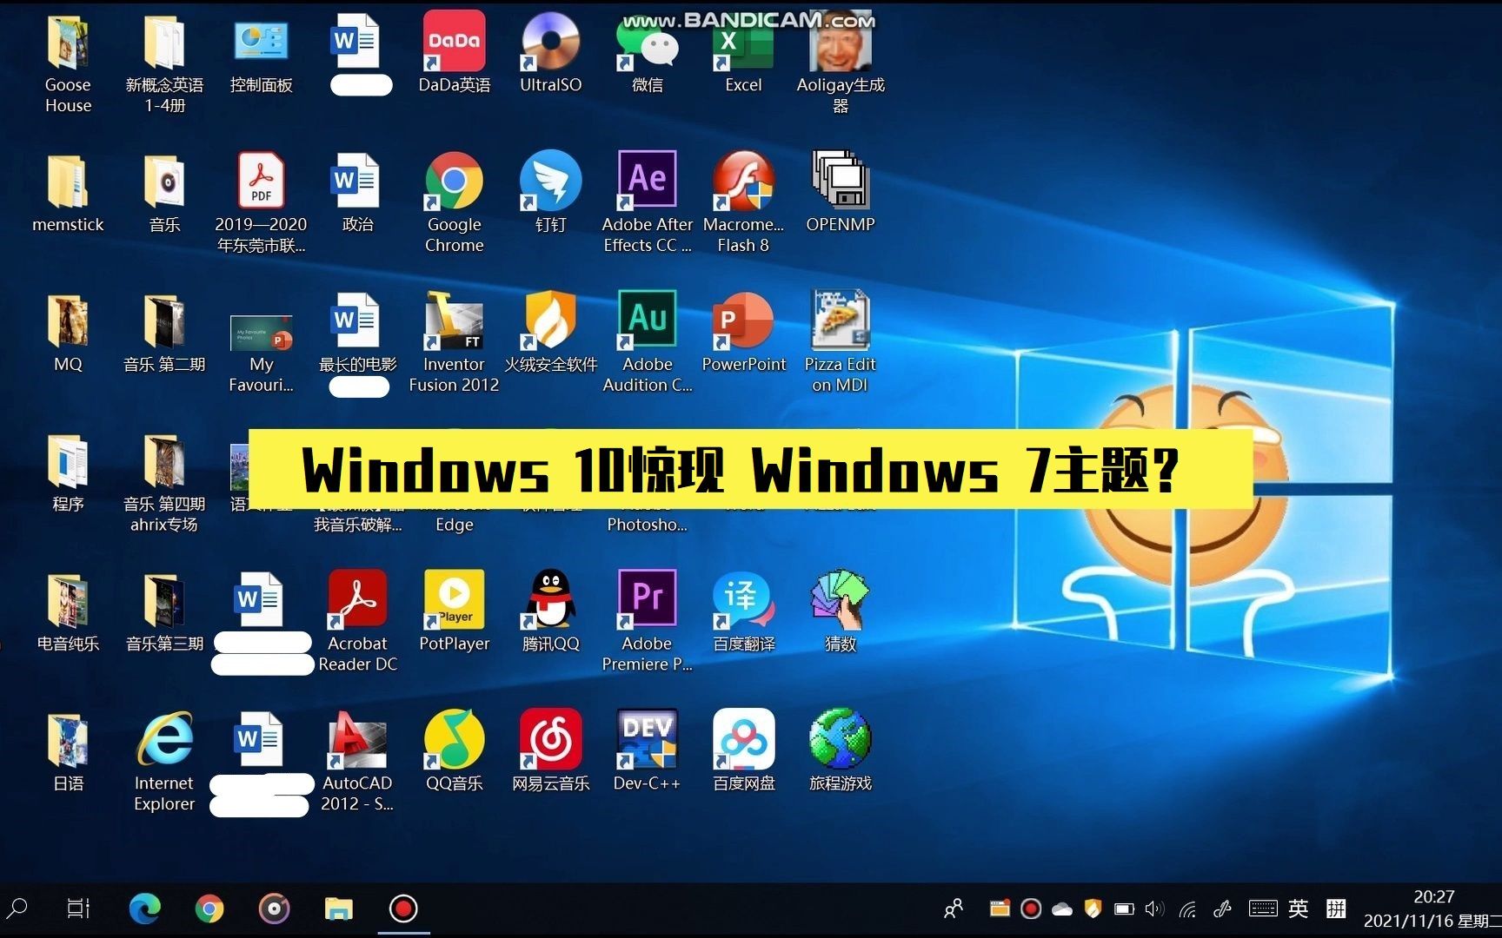The width and height of the screenshot is (1502, 938).
Task: Launch the 网易云音乐 shortcut
Action: tap(550, 752)
